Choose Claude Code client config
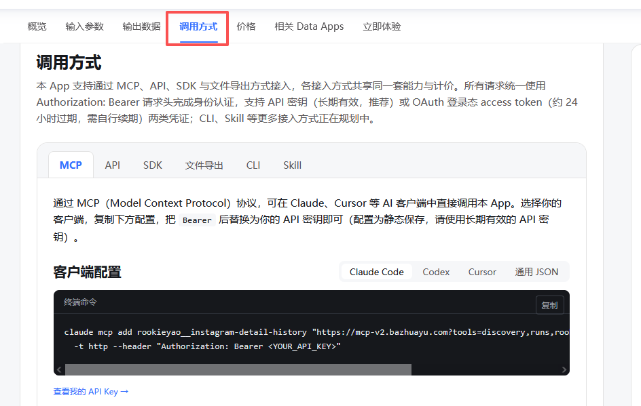This screenshot has width=641, height=406. 376,272
